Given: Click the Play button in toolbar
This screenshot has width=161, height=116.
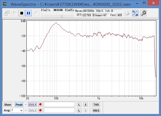Looking at the screenshot, I should point(15,13).
